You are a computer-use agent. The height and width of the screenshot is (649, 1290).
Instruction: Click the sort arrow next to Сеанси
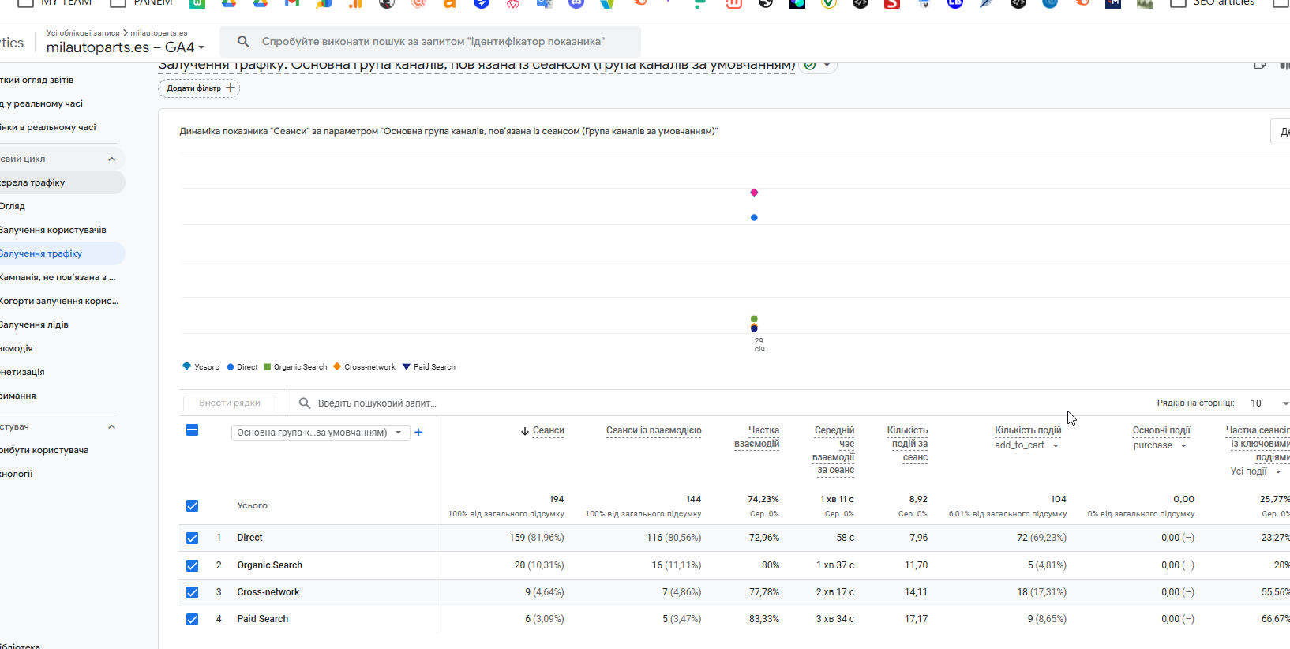click(525, 431)
